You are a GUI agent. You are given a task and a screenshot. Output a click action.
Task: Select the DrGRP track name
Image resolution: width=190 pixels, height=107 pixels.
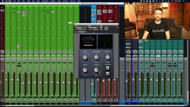coord(76,101)
